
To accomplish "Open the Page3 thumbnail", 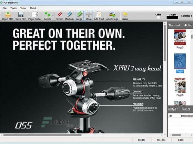I will point(180,37).
